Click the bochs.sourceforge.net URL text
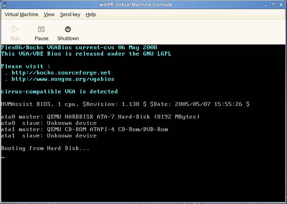 pos(61,73)
